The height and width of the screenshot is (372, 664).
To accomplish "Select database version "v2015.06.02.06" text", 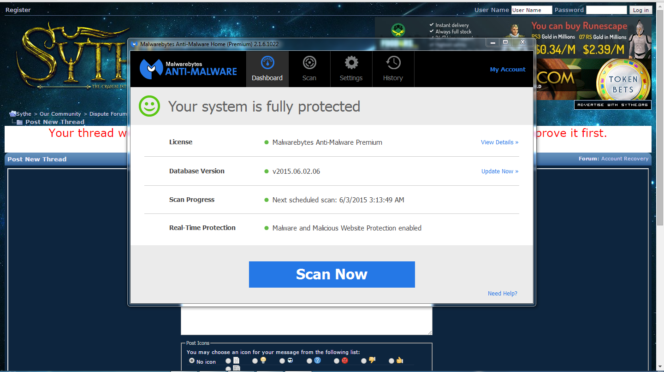I will coord(296,171).
